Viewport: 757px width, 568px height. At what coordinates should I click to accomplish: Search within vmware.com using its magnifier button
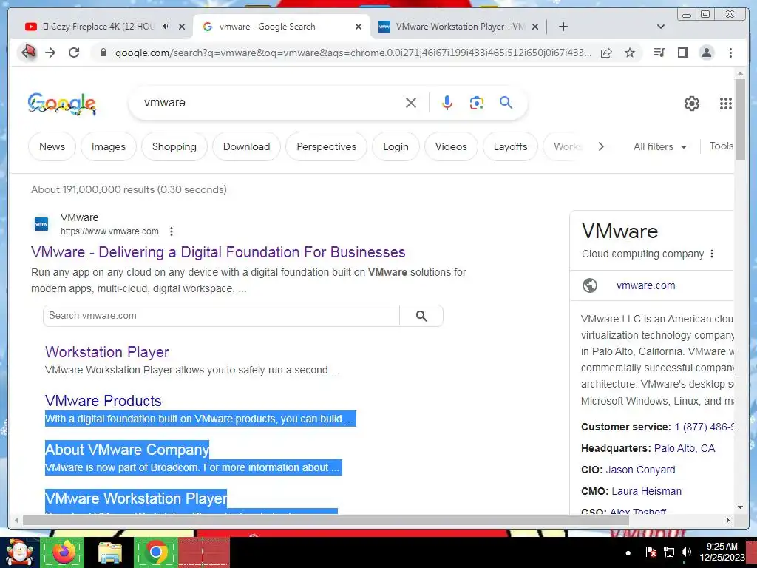click(x=421, y=316)
